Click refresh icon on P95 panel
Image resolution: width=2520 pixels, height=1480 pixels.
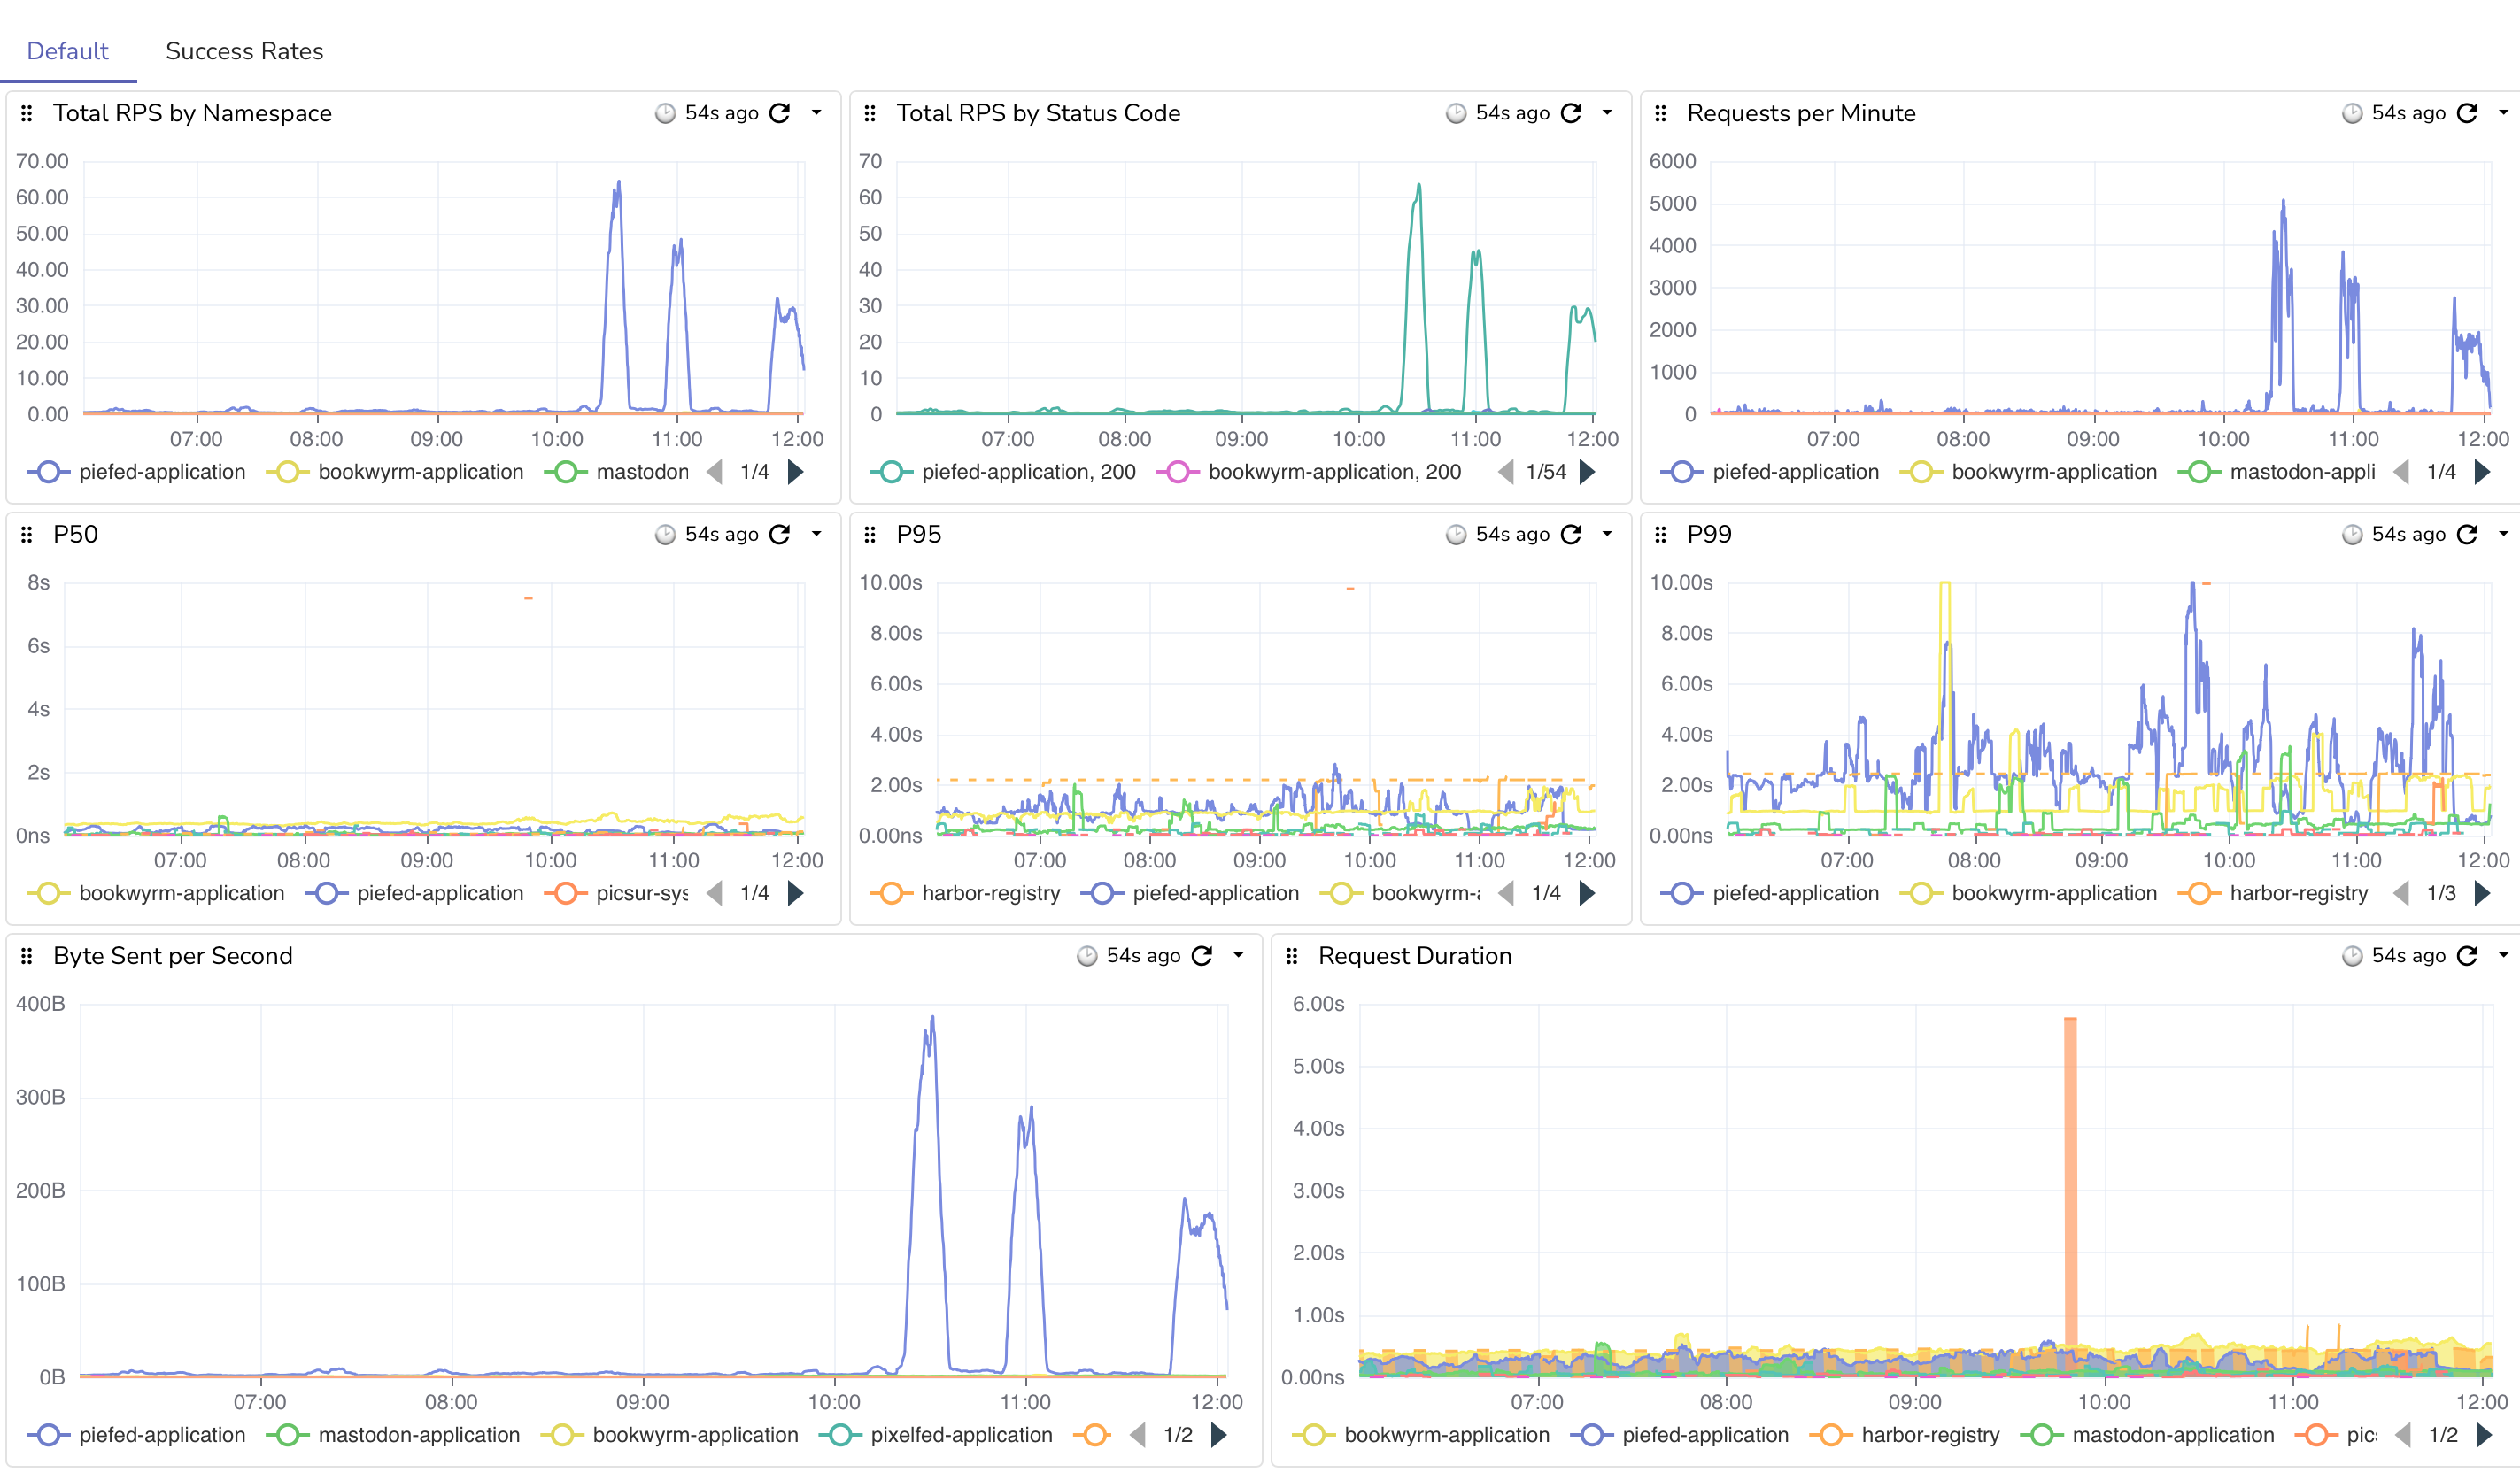coord(1571,534)
